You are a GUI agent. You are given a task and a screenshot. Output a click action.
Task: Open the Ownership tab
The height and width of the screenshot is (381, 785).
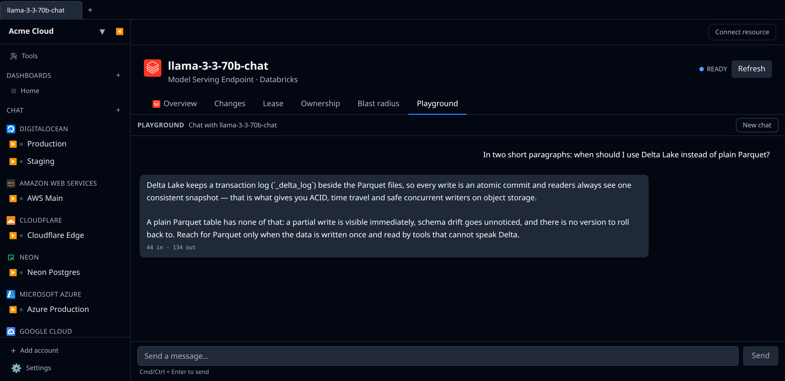(x=320, y=104)
